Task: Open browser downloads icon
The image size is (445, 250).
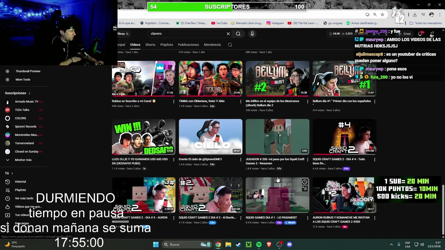Action: 415,15
